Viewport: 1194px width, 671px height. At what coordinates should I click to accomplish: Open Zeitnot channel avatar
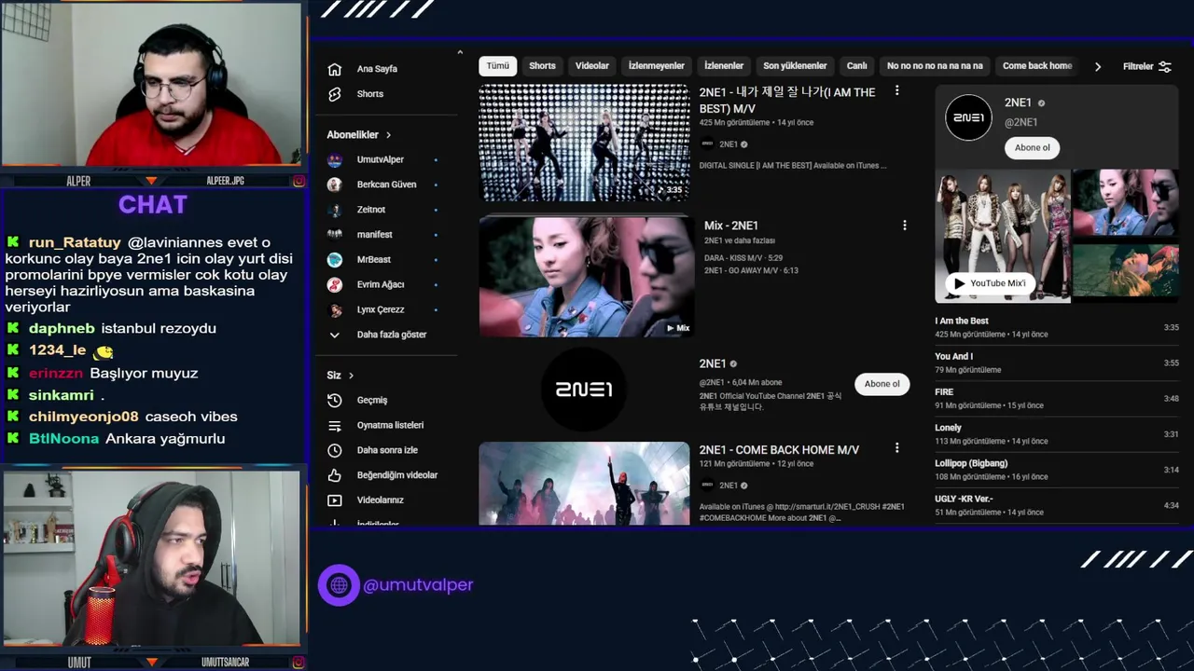(335, 210)
